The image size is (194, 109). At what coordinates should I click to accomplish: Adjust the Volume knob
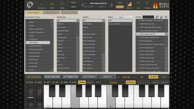[147, 4]
